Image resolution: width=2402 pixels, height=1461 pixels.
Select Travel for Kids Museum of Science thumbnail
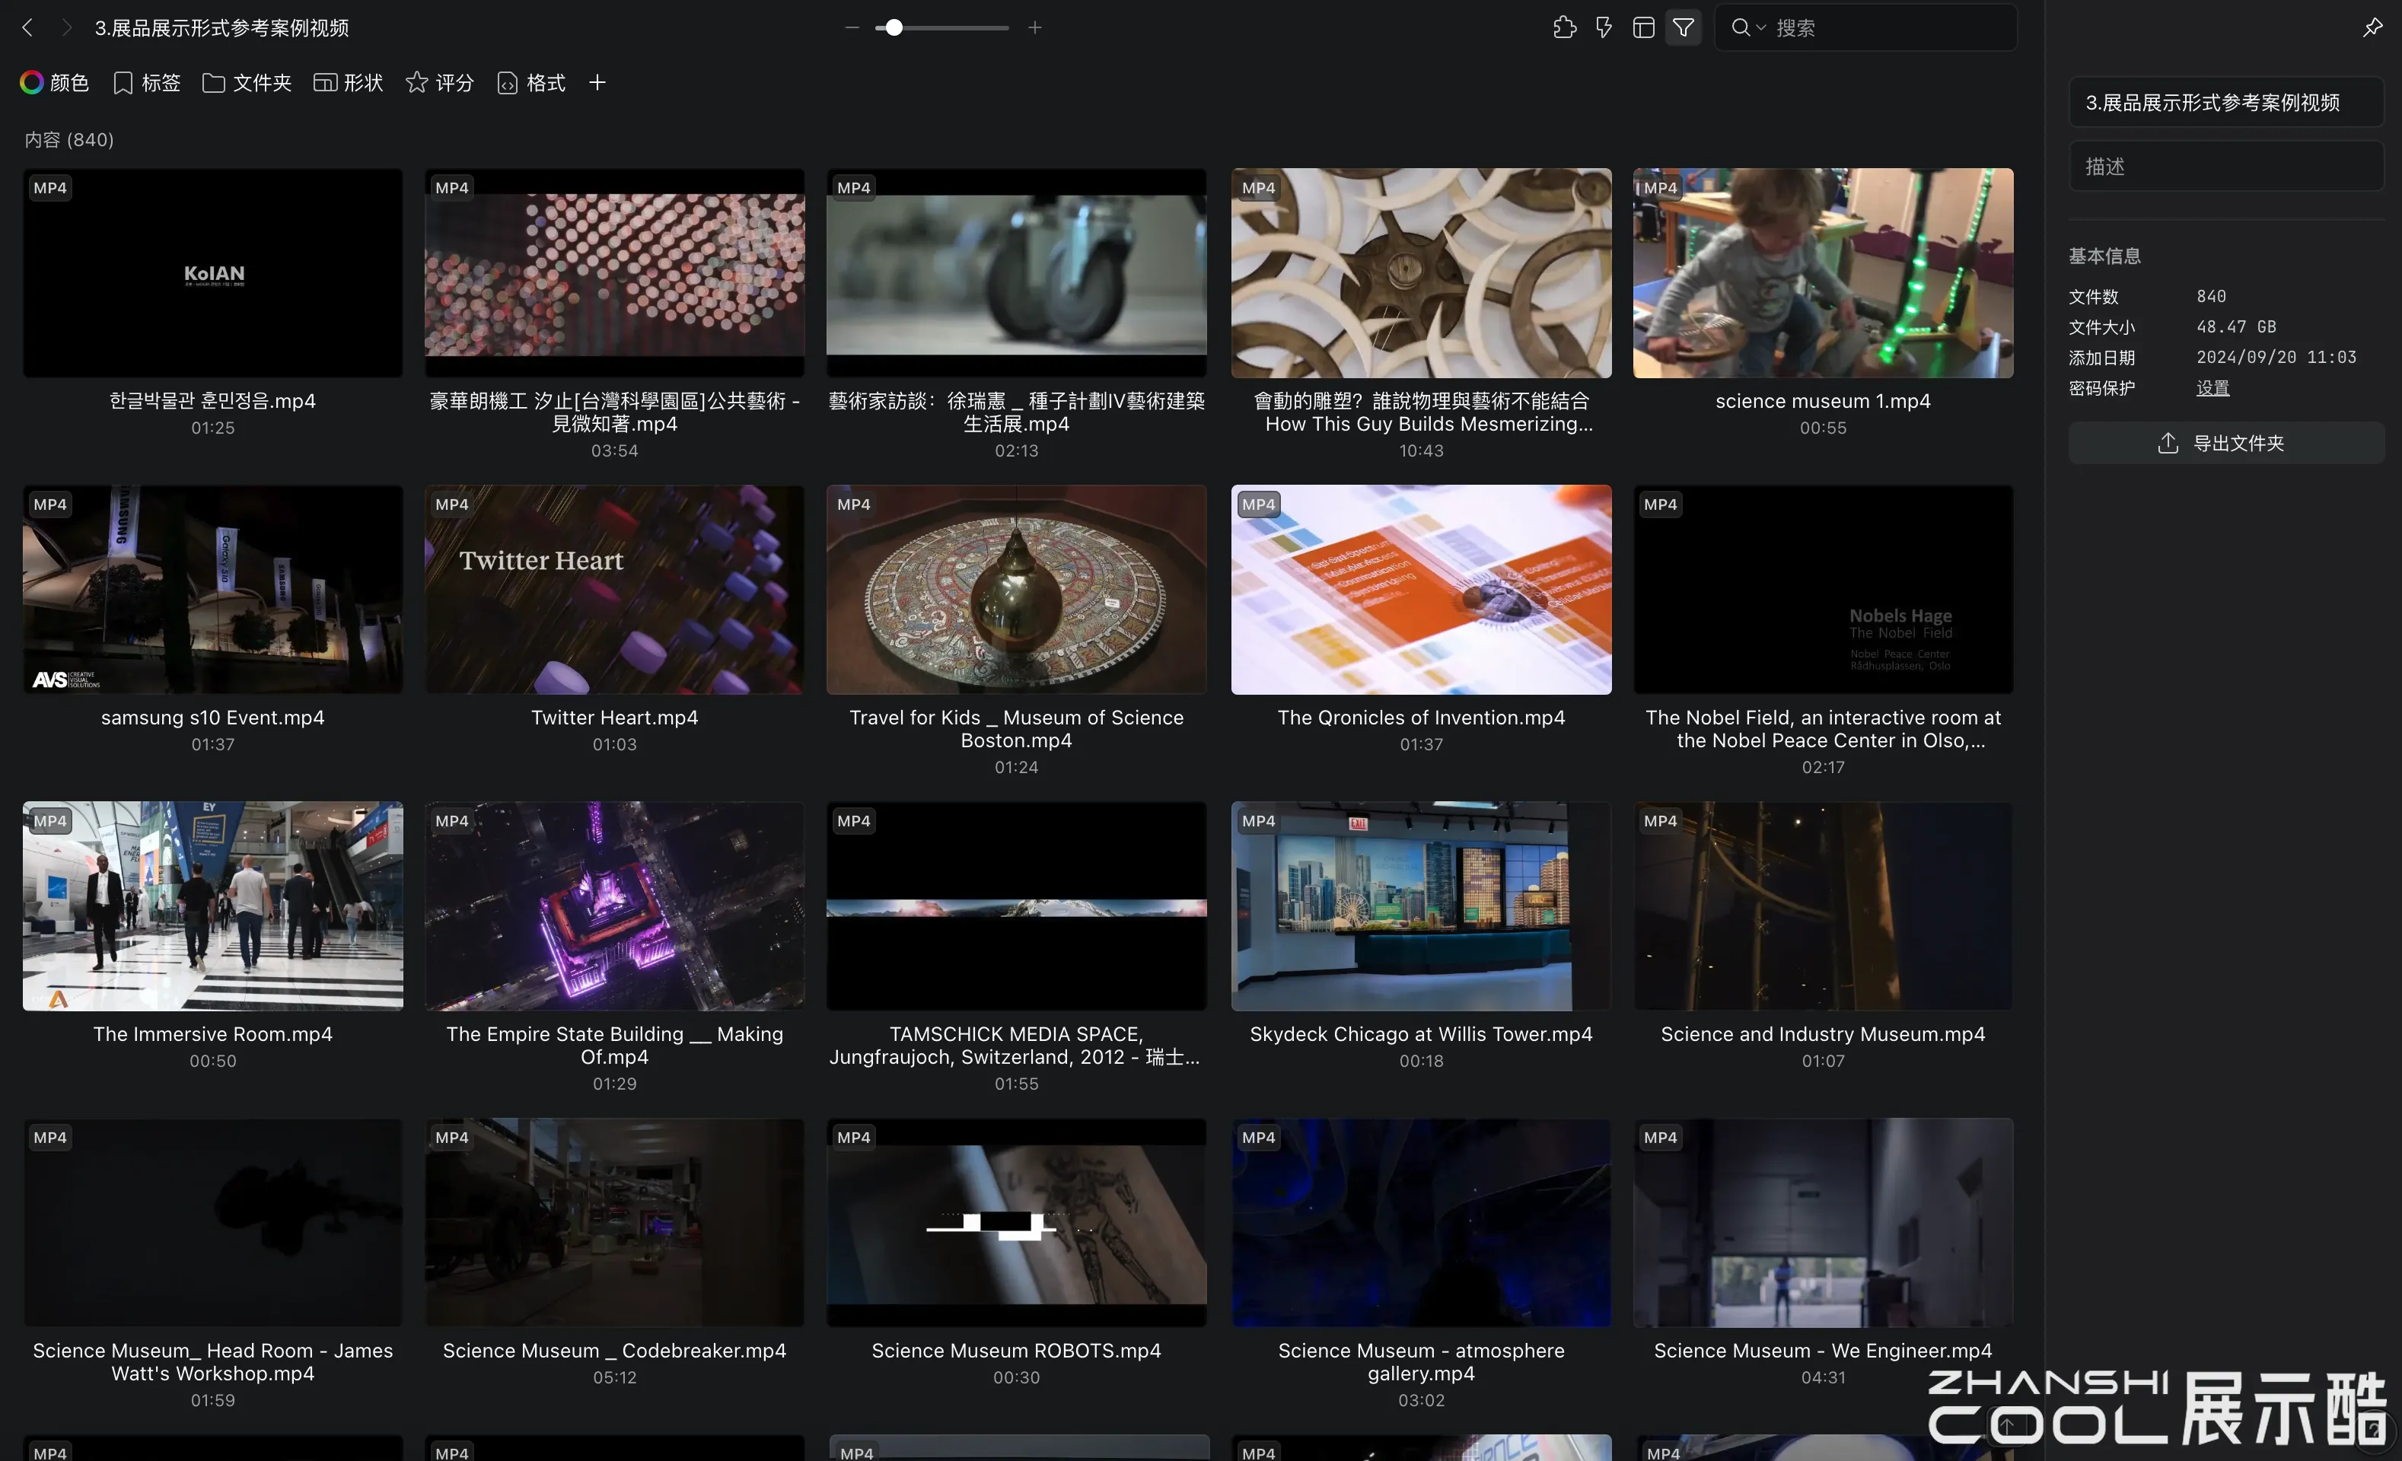(x=1017, y=590)
